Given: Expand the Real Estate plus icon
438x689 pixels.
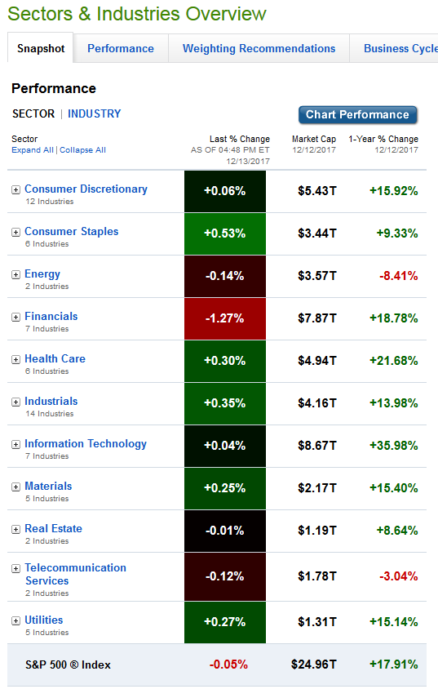Looking at the screenshot, I should [15, 530].
